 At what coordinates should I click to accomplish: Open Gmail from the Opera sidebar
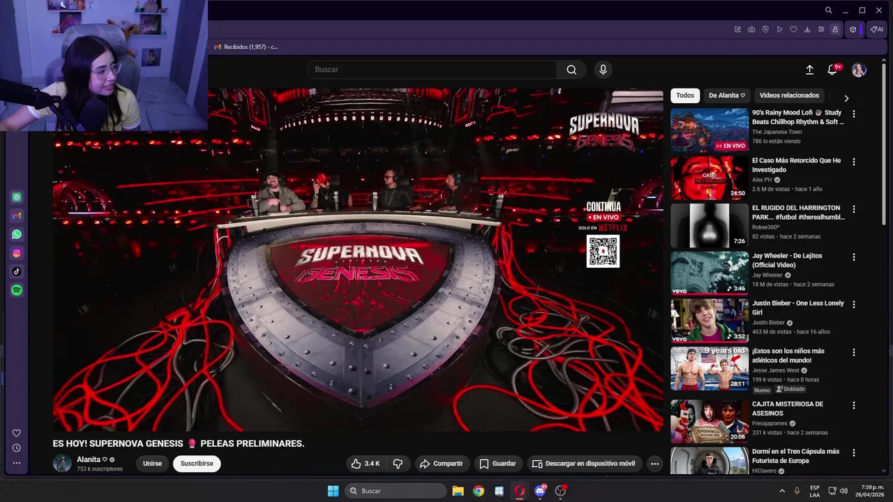point(17,216)
